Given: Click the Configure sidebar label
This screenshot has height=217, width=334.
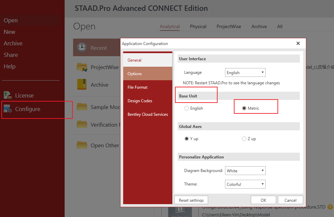Looking at the screenshot, I should click(28, 109).
